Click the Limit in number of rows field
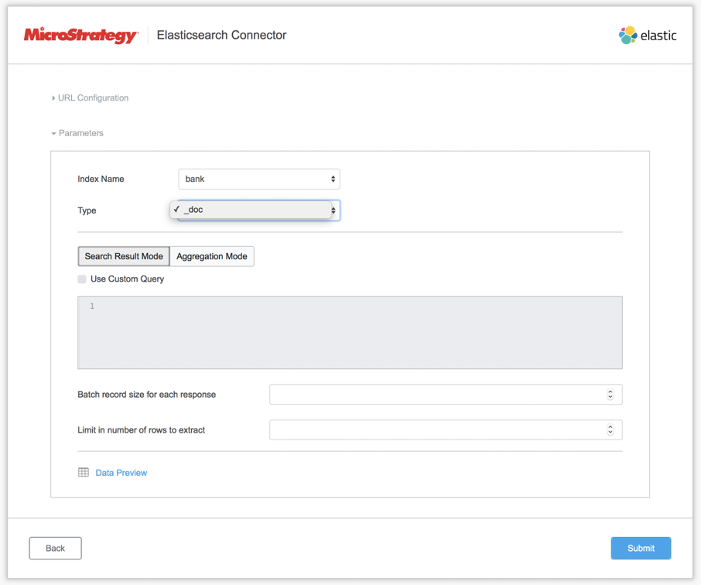This screenshot has height=585, width=701. 436,430
